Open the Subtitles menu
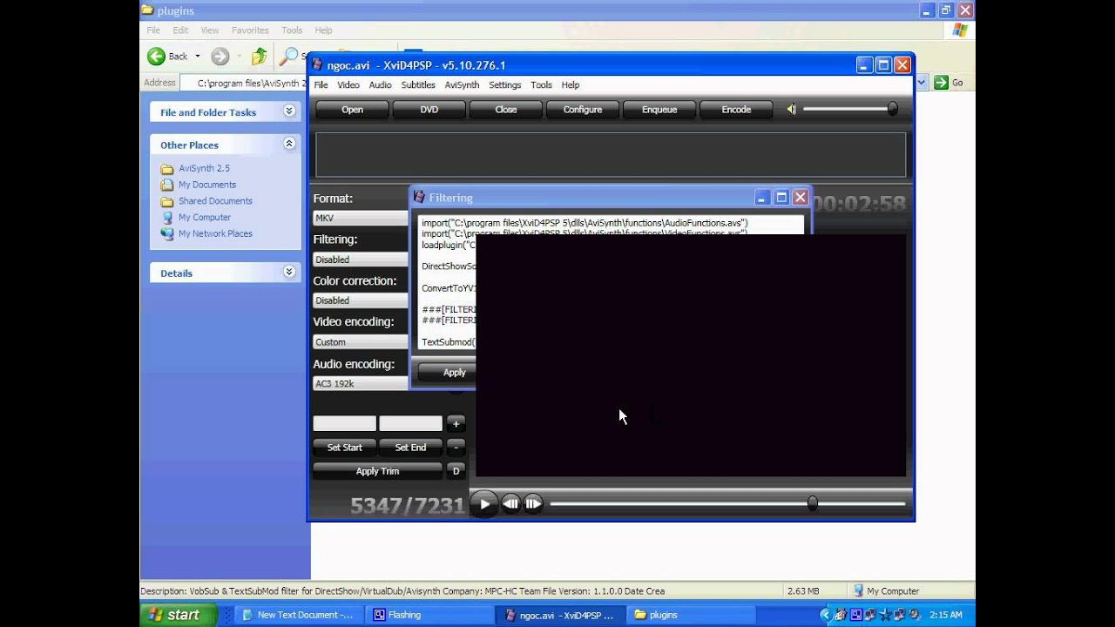1115x627 pixels. [x=418, y=85]
